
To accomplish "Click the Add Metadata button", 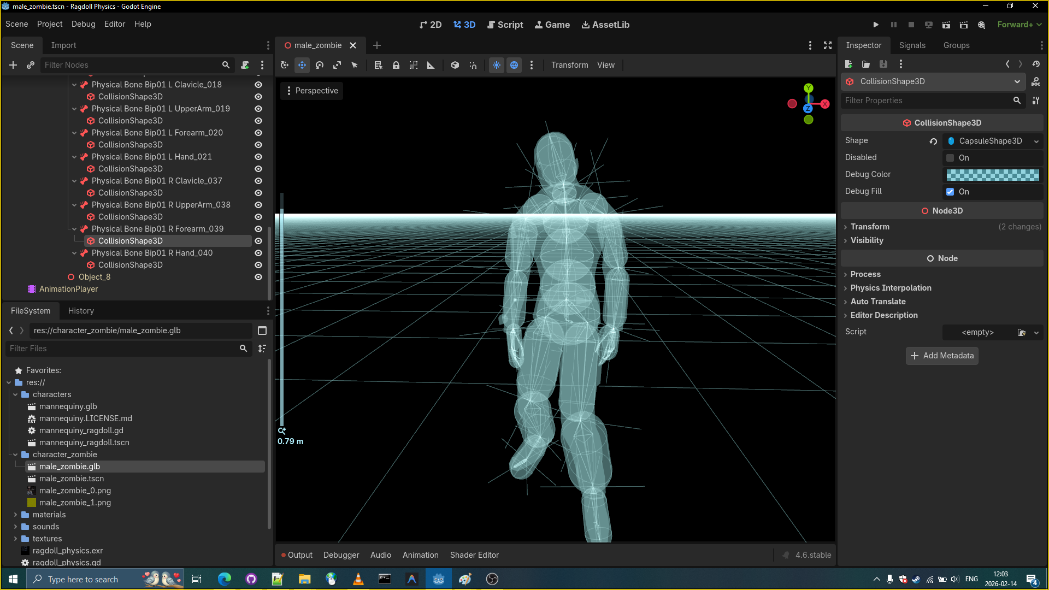I will tap(942, 356).
